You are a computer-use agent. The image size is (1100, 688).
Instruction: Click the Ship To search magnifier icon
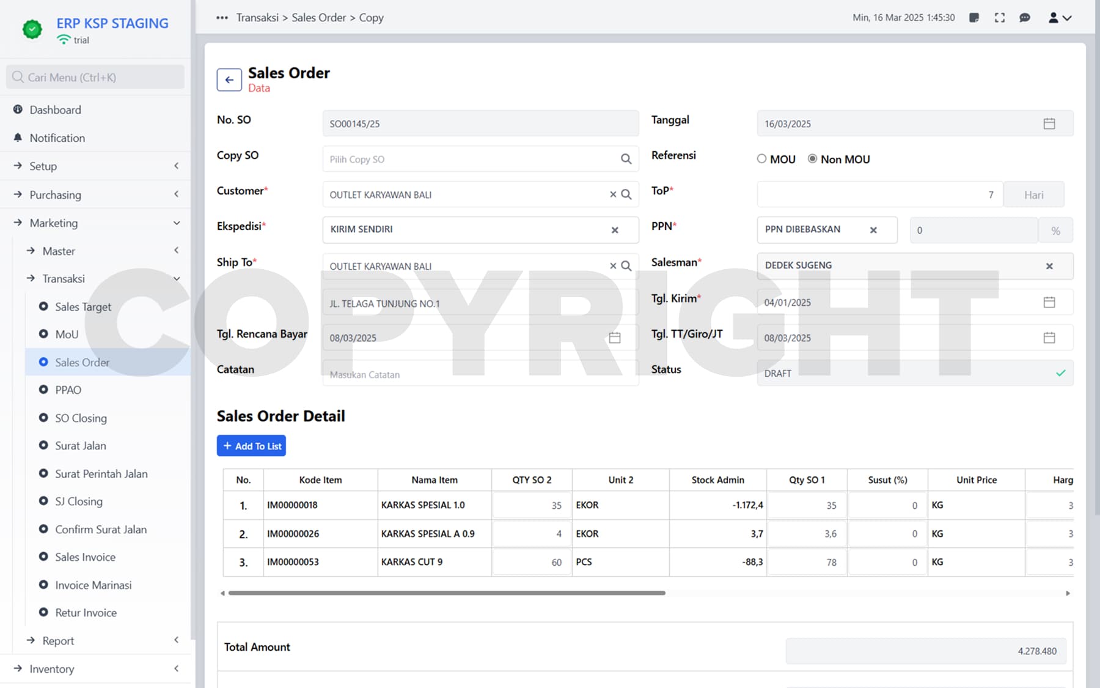tap(626, 266)
